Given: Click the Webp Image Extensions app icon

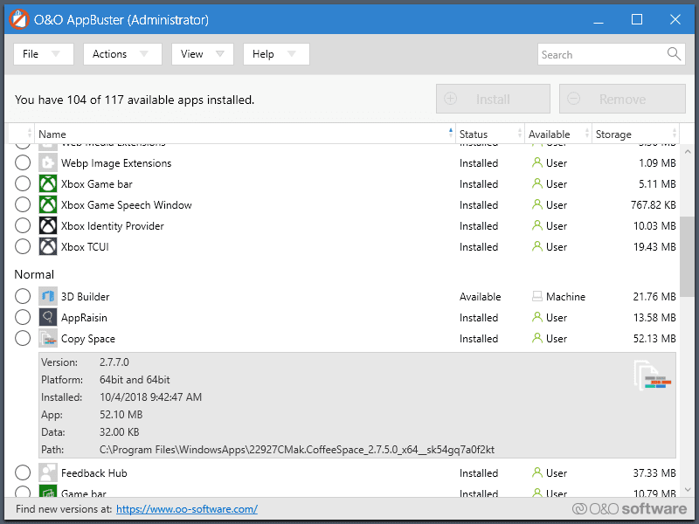Looking at the screenshot, I should (x=48, y=163).
